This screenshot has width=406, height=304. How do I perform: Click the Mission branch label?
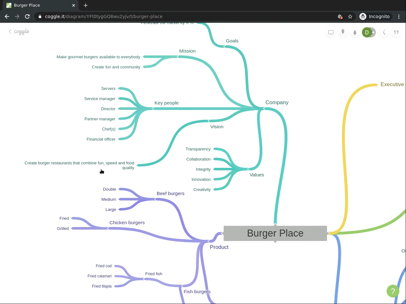click(187, 51)
